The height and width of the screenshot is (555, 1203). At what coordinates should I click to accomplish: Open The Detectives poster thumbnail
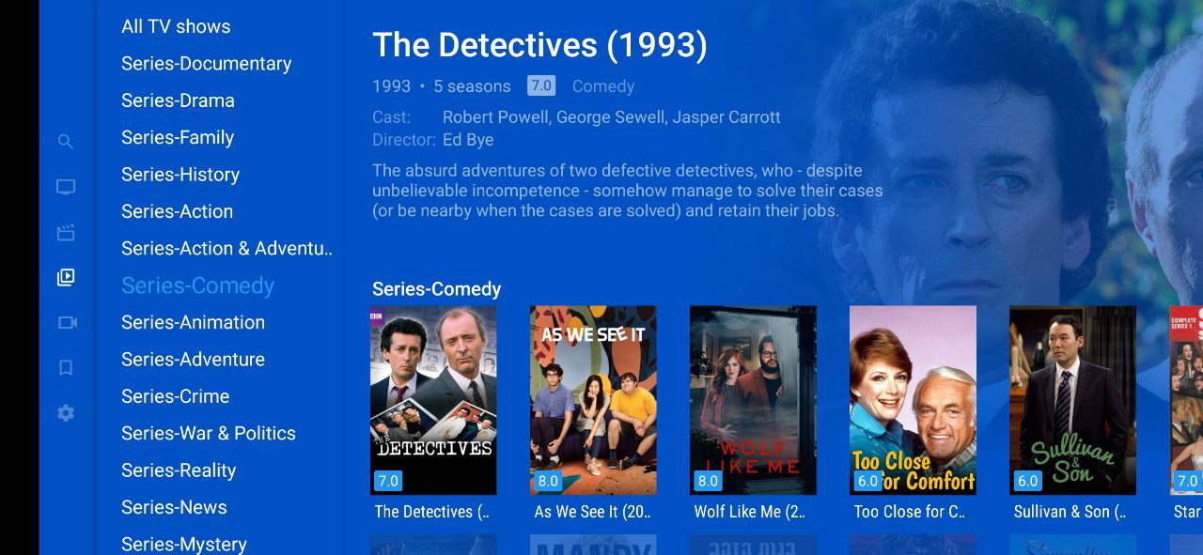[x=433, y=400]
